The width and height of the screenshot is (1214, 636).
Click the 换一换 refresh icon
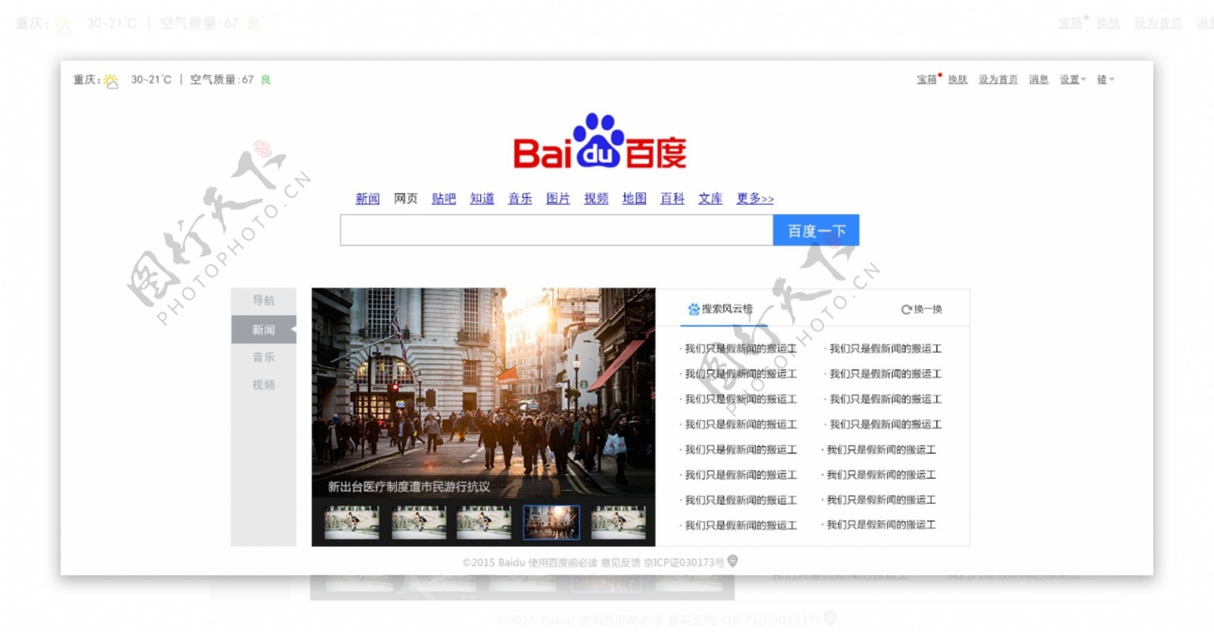coord(906,309)
